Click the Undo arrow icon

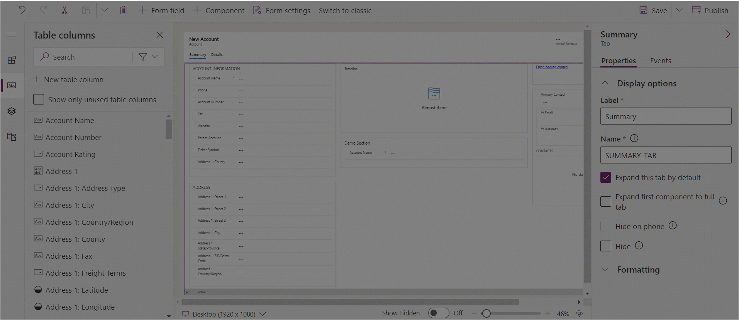[22, 10]
